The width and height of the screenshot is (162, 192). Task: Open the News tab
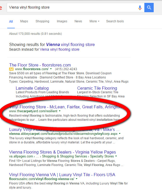click(78, 21)
